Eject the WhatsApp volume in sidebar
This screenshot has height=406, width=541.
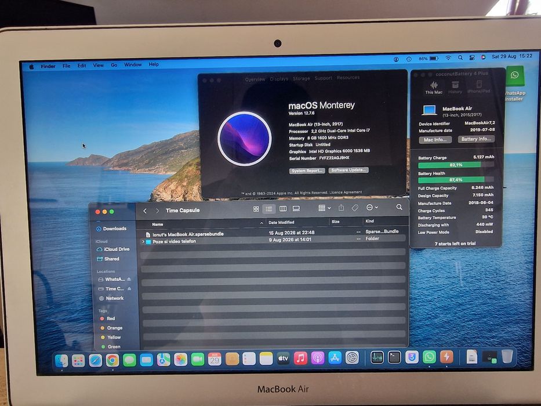(129, 279)
